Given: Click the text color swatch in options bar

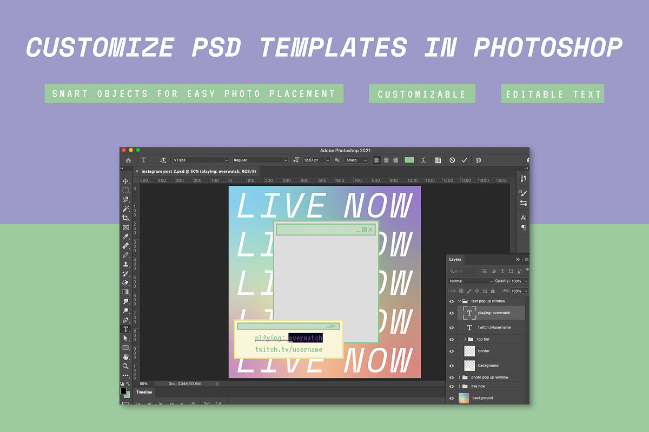Looking at the screenshot, I should 409,160.
